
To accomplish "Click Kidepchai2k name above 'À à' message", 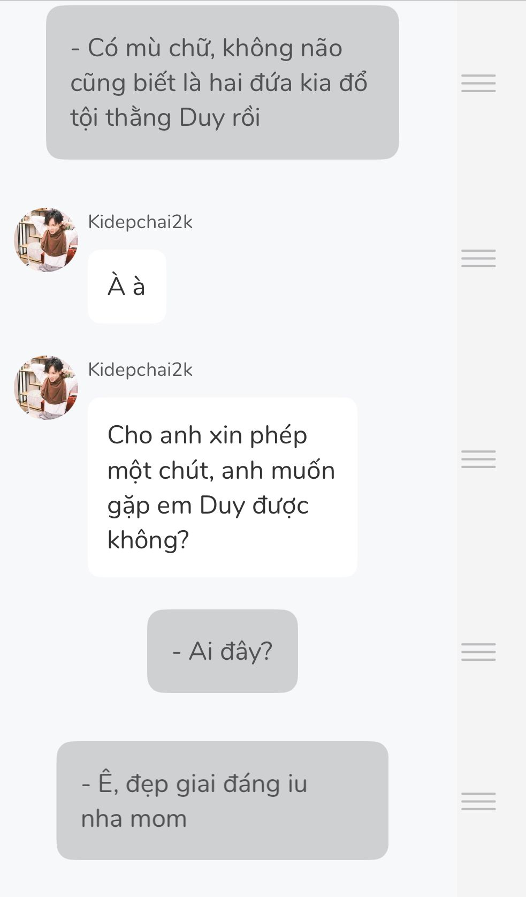I will click(140, 222).
